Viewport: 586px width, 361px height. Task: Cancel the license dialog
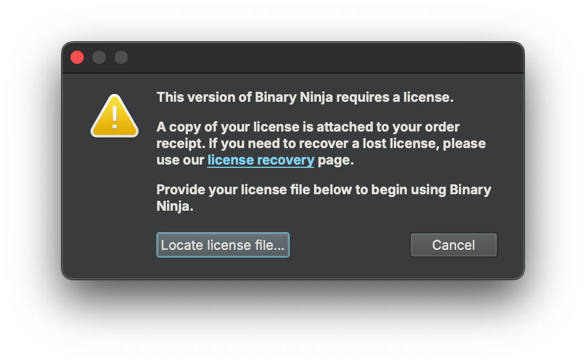(454, 245)
